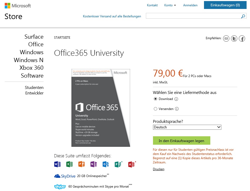The width and height of the screenshot is (250, 191).
Task: Click the search magnifier icon
Action: point(243,16)
